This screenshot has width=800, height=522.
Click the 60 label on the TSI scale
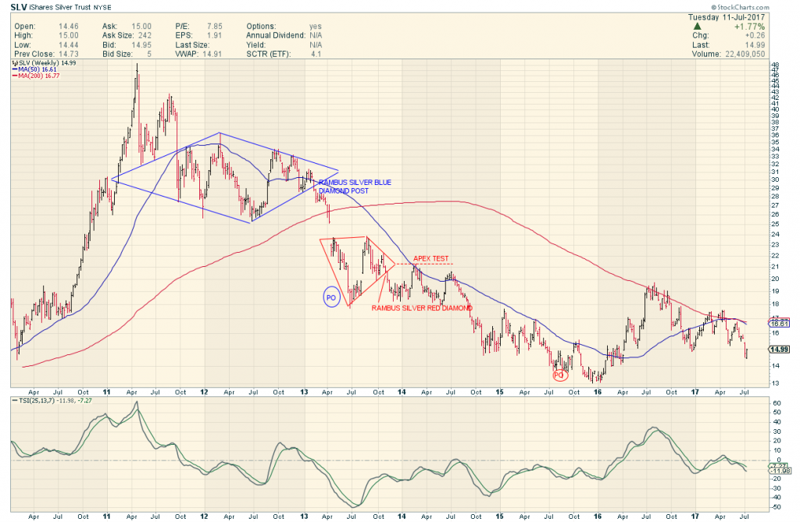[777, 403]
